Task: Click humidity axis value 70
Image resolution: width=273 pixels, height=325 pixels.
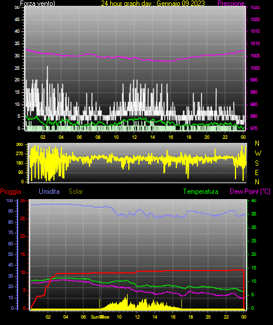Action: click(11, 232)
